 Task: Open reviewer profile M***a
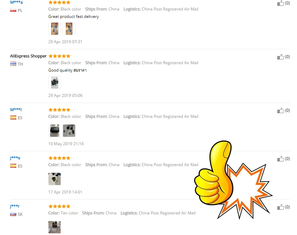[x=17, y=2]
